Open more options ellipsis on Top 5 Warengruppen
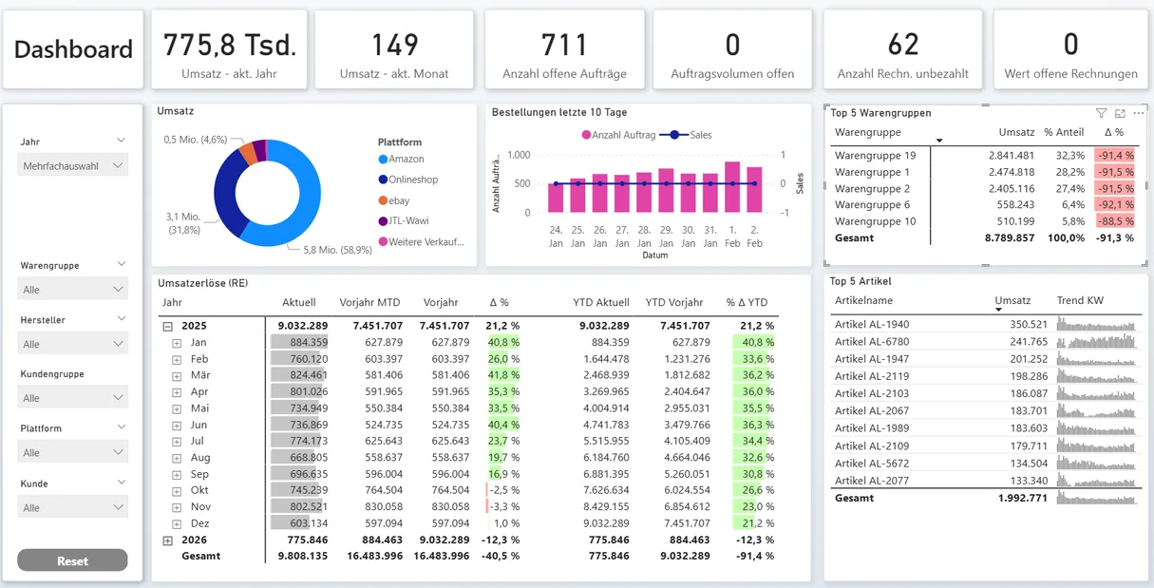 (x=1138, y=113)
